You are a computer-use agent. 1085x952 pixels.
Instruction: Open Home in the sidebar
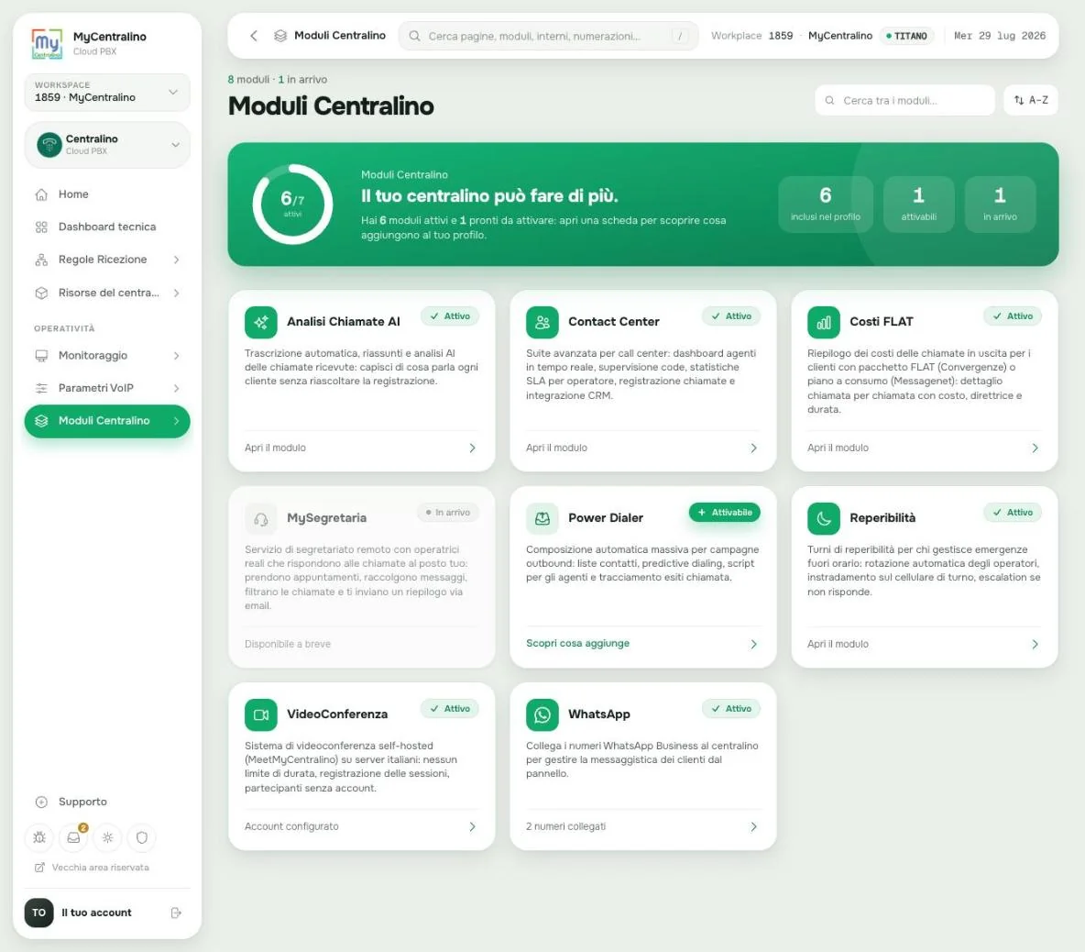(107, 194)
